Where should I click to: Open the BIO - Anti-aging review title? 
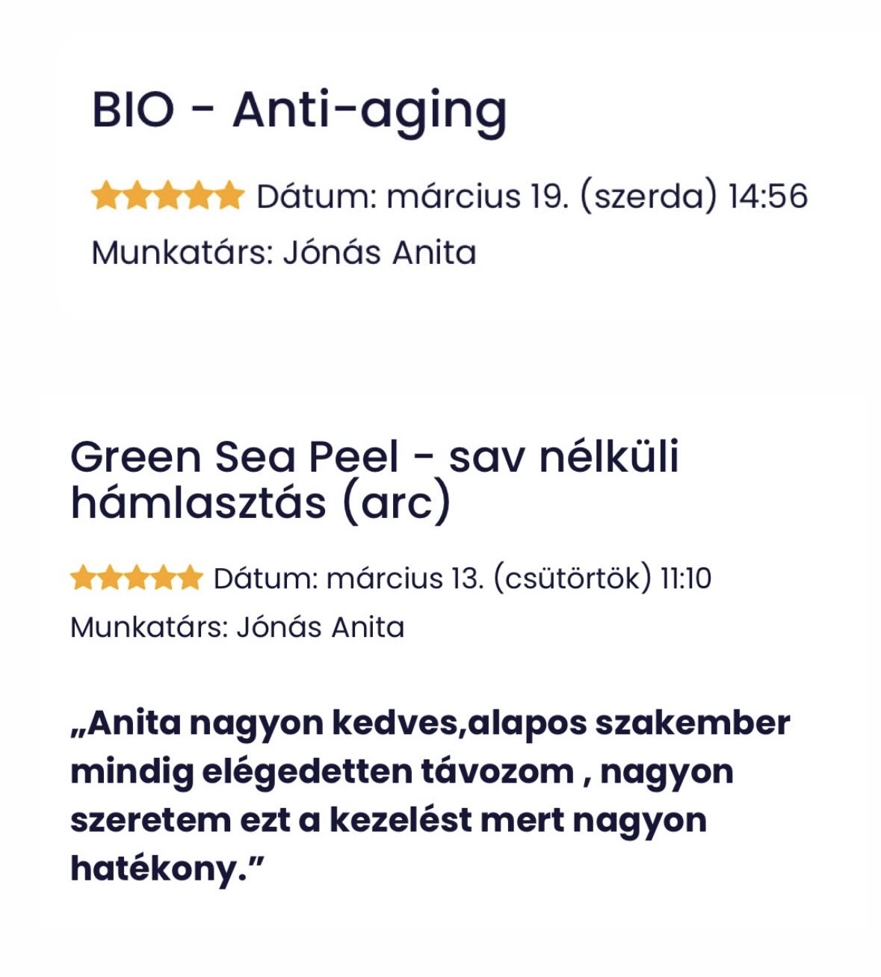[x=299, y=111]
